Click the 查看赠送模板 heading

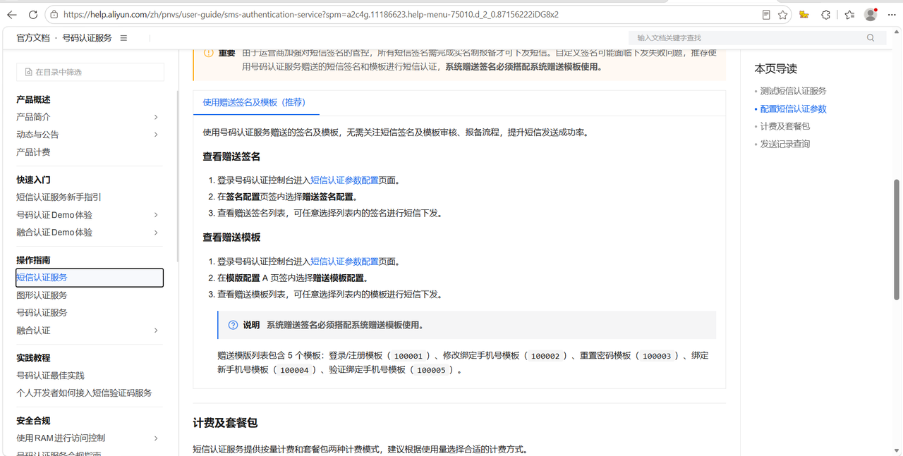(231, 238)
